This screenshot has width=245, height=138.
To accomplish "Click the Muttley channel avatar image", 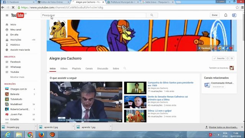I will pos(58,29).
